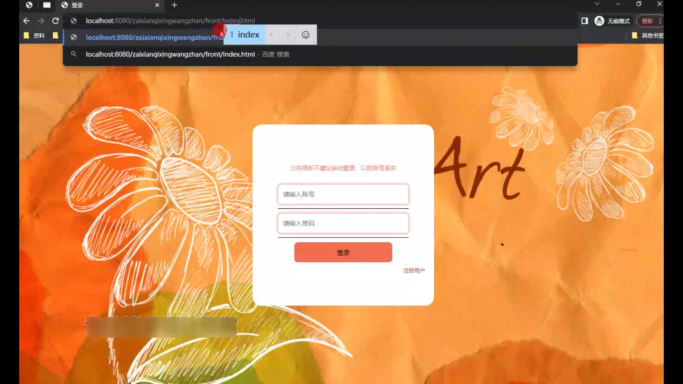Click the 无痕模式 incognito icon

(599, 21)
